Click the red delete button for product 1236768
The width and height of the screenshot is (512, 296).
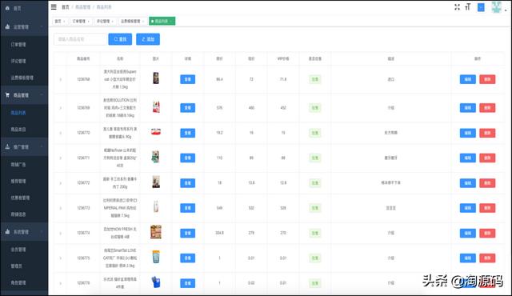click(487, 79)
